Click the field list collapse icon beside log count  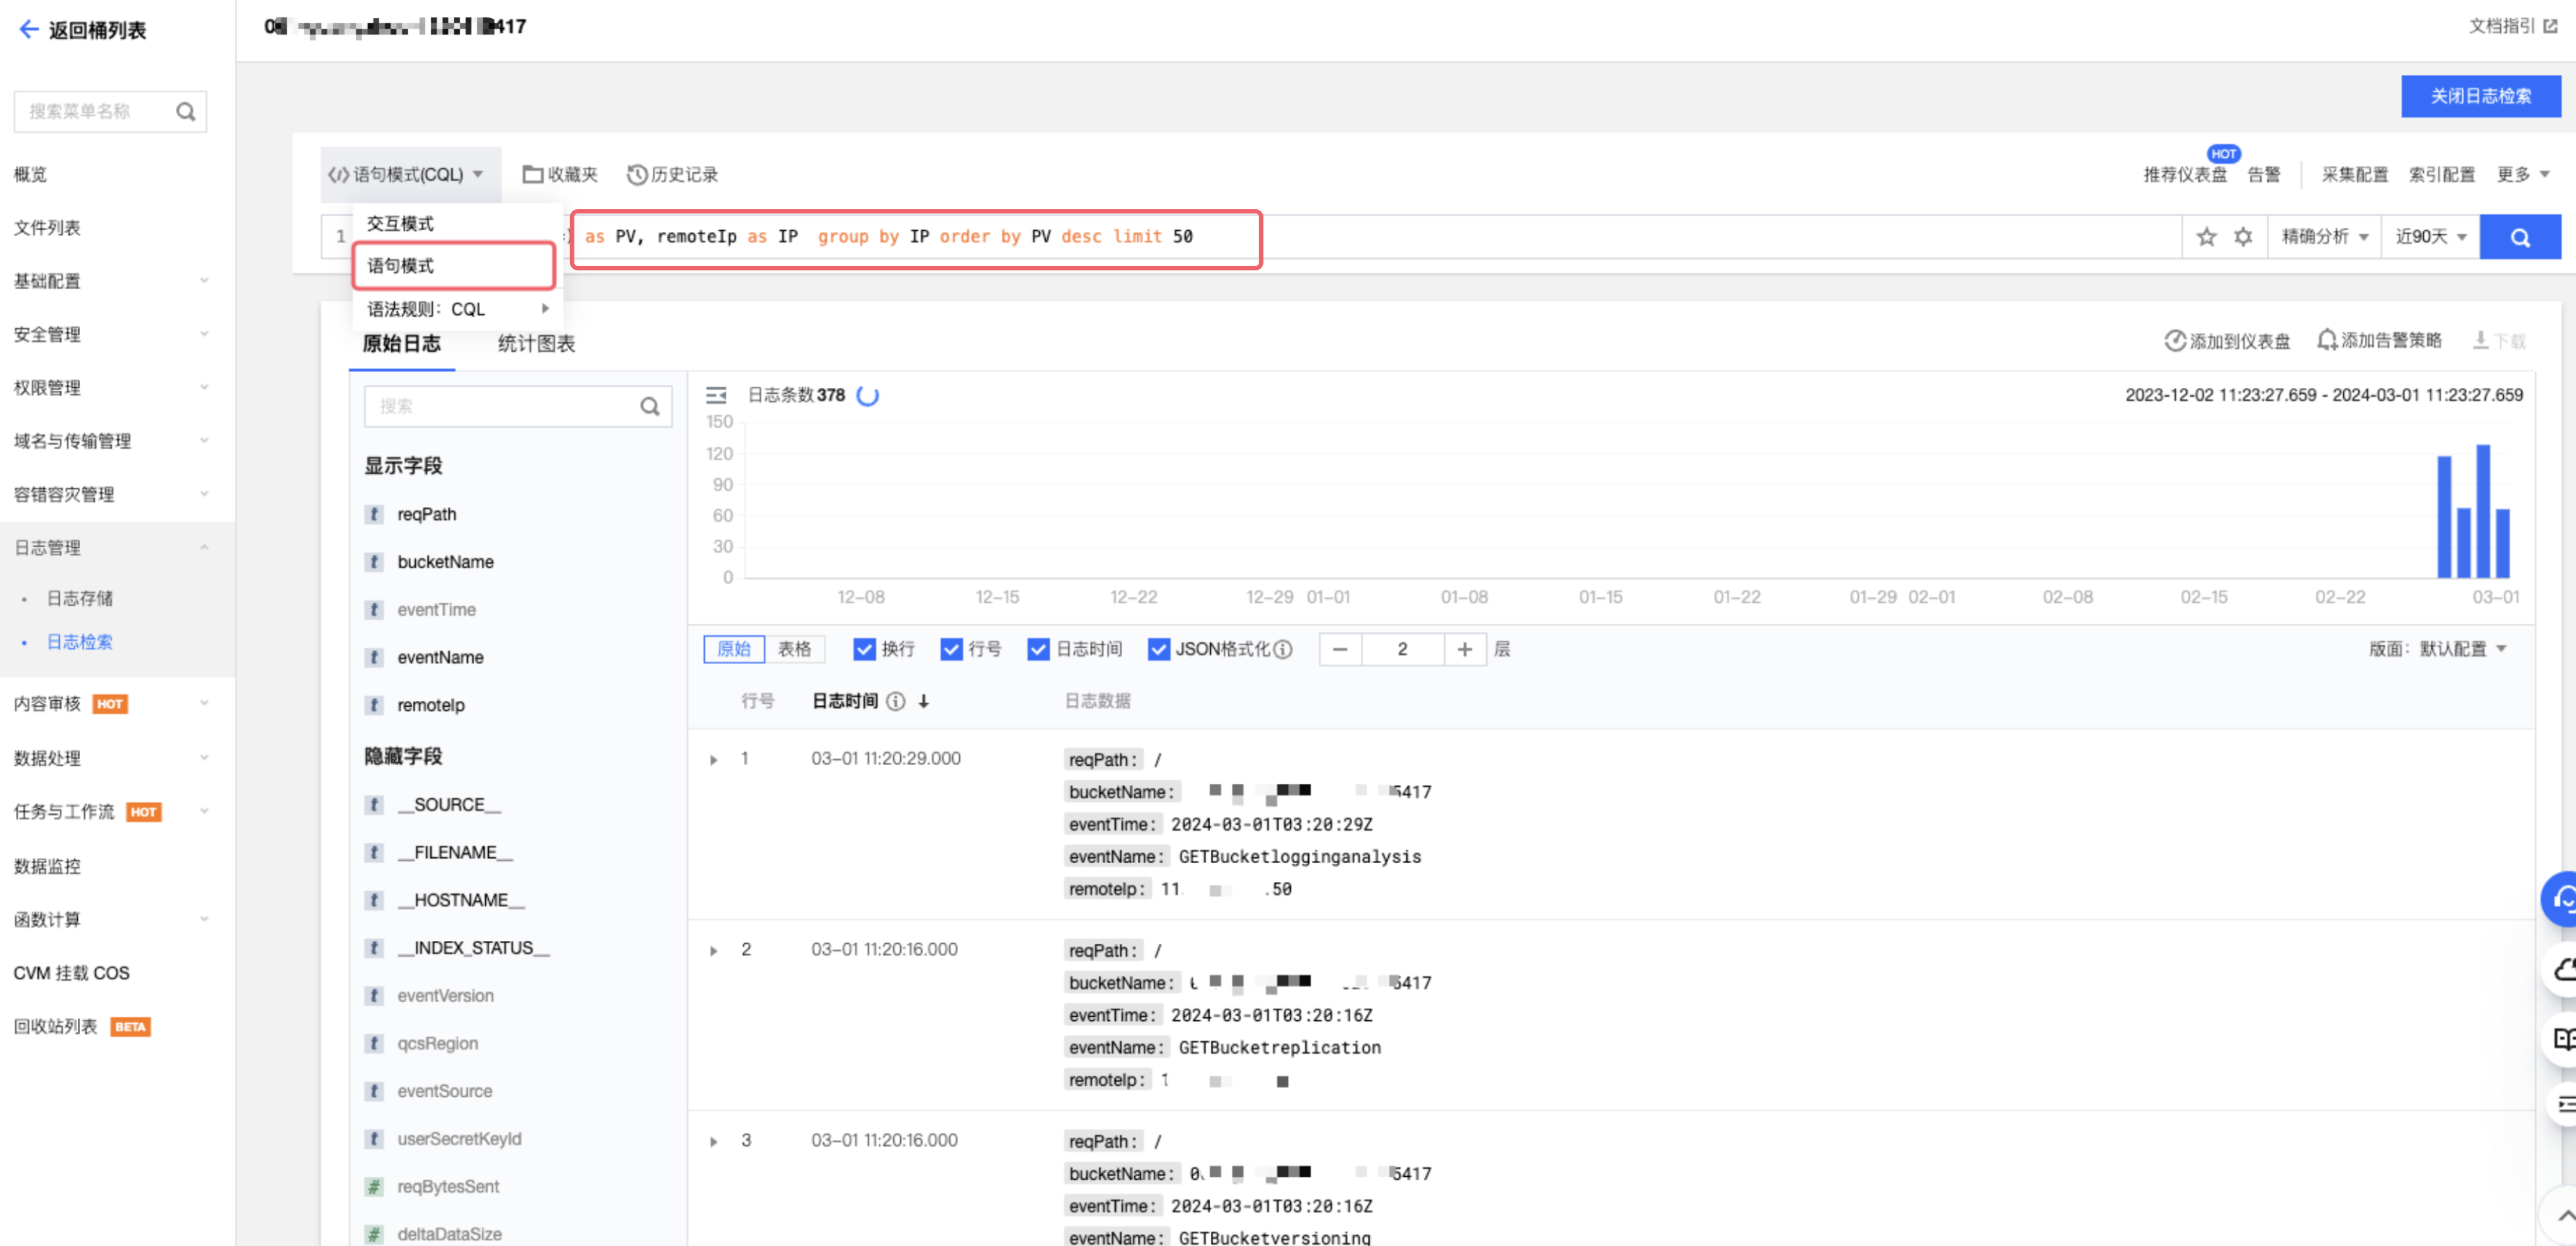(x=716, y=395)
